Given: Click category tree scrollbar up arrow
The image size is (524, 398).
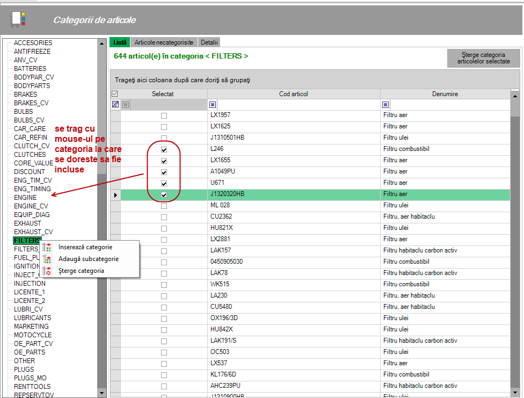Looking at the screenshot, I should (x=102, y=43).
